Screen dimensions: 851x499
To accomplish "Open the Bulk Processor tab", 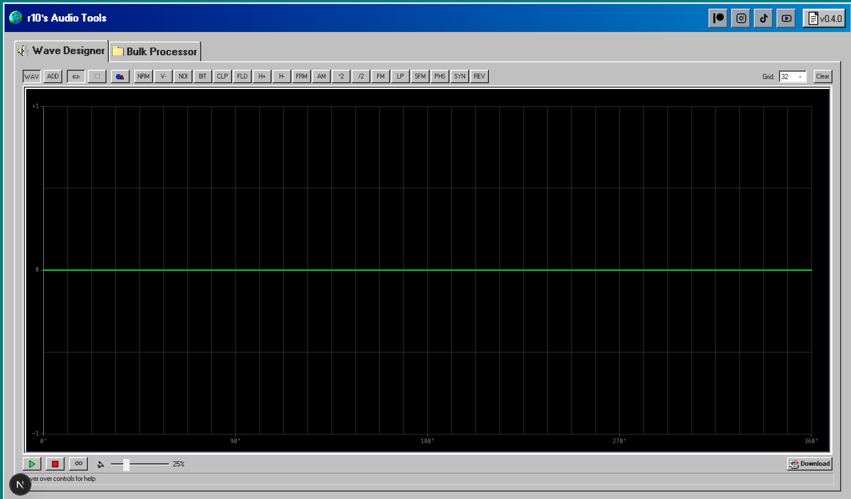I will pos(155,51).
